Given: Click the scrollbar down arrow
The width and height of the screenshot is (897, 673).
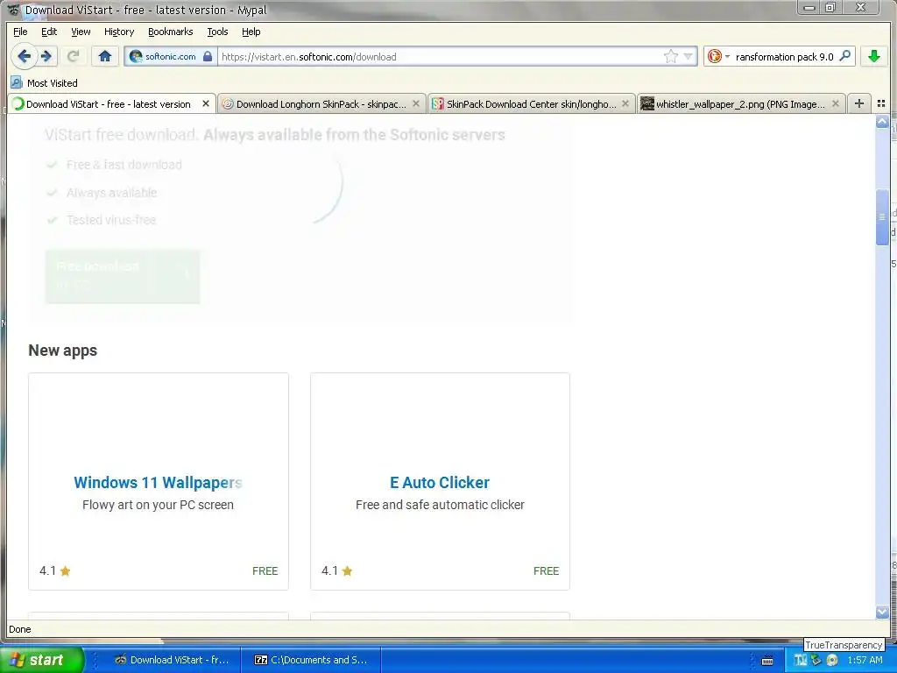Looking at the screenshot, I should point(881,613).
